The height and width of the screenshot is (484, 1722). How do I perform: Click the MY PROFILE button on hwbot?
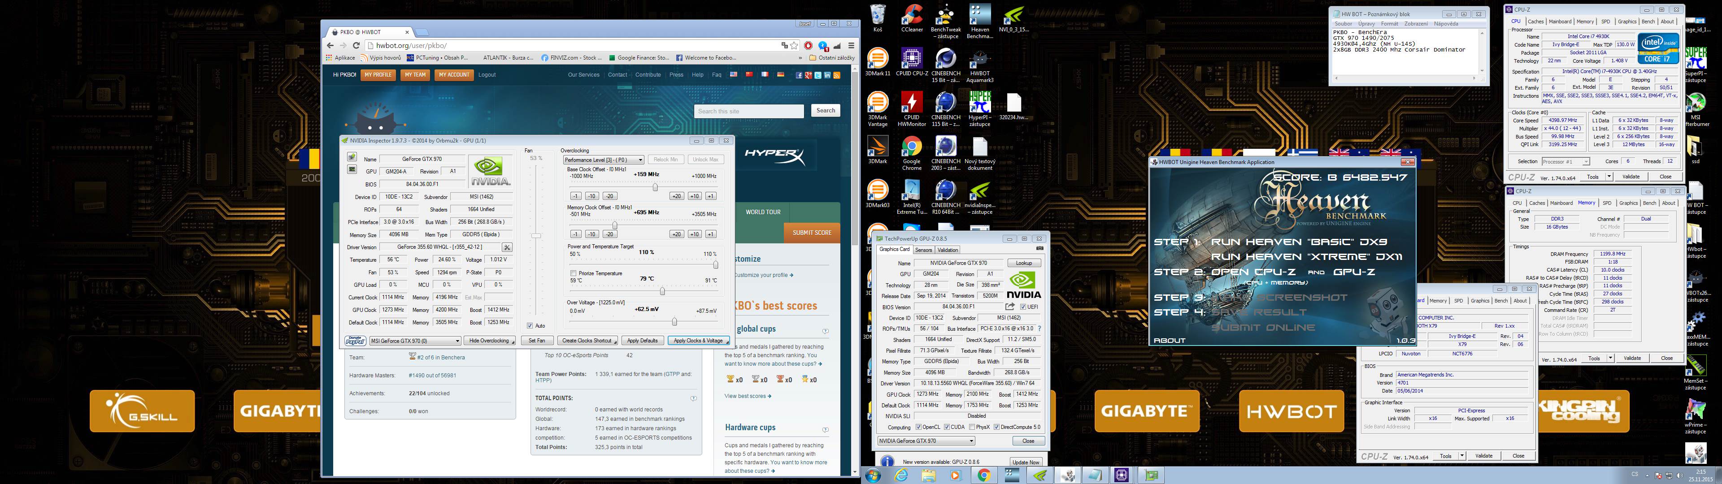(378, 75)
